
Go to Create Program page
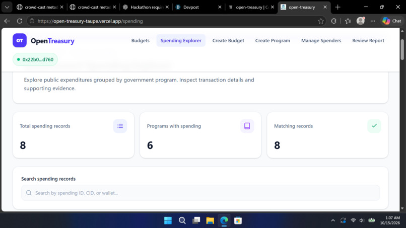[273, 40]
